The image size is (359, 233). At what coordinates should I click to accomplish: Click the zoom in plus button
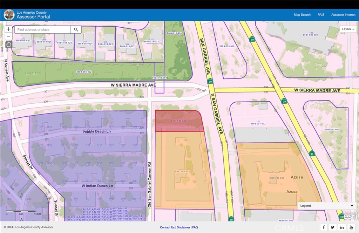[x=9, y=29]
